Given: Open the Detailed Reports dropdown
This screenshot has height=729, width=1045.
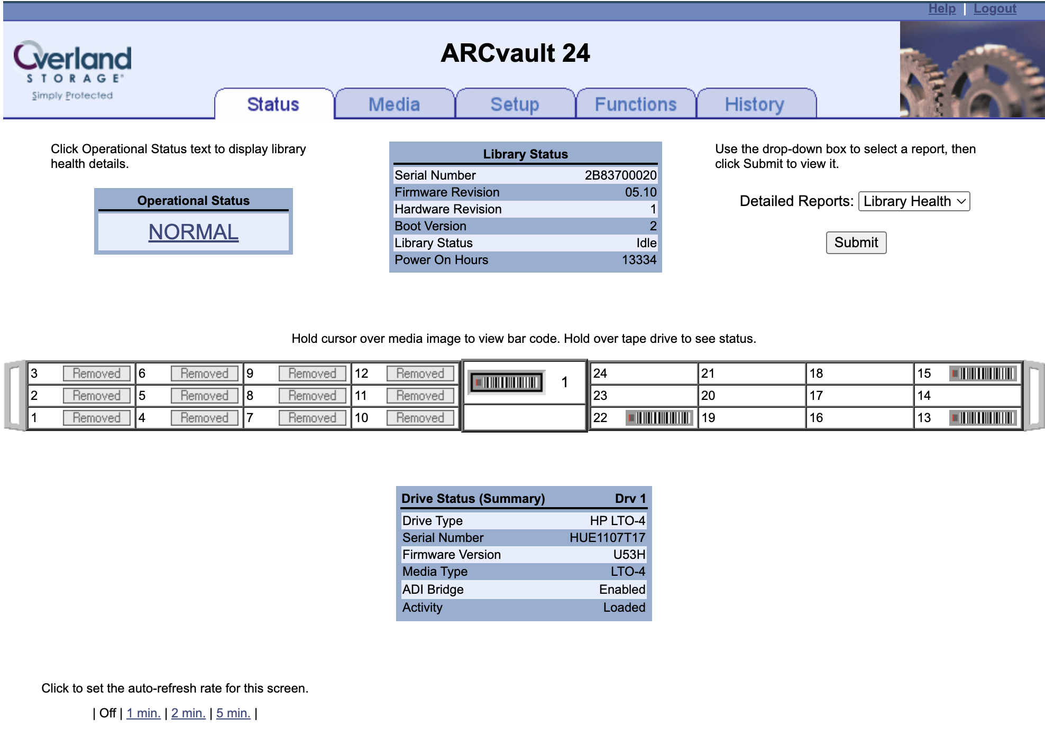Looking at the screenshot, I should (x=913, y=201).
